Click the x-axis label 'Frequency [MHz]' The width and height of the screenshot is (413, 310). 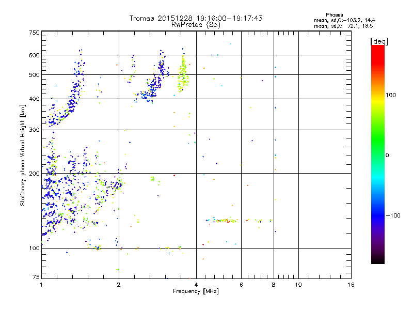coord(196,291)
